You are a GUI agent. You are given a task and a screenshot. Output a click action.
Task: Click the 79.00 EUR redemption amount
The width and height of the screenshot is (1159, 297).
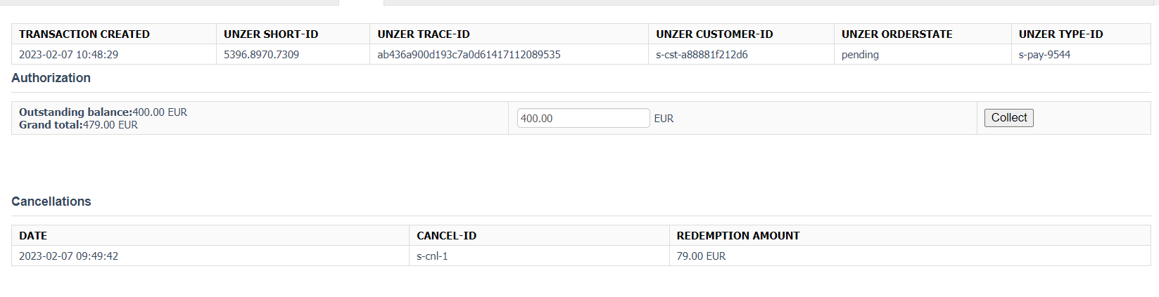tap(701, 256)
